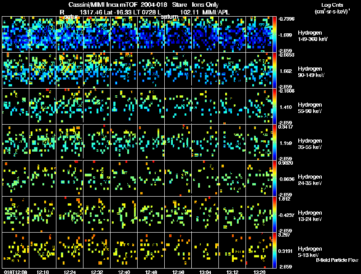Viewport: 361px width, 274px height.
Task: Pick the Hydrogen 5-13 keV panel at 13:20
Action: pyautogui.click(x=259, y=250)
